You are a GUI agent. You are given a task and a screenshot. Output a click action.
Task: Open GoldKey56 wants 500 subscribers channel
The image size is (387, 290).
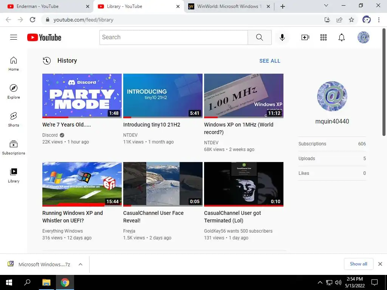coord(238,231)
